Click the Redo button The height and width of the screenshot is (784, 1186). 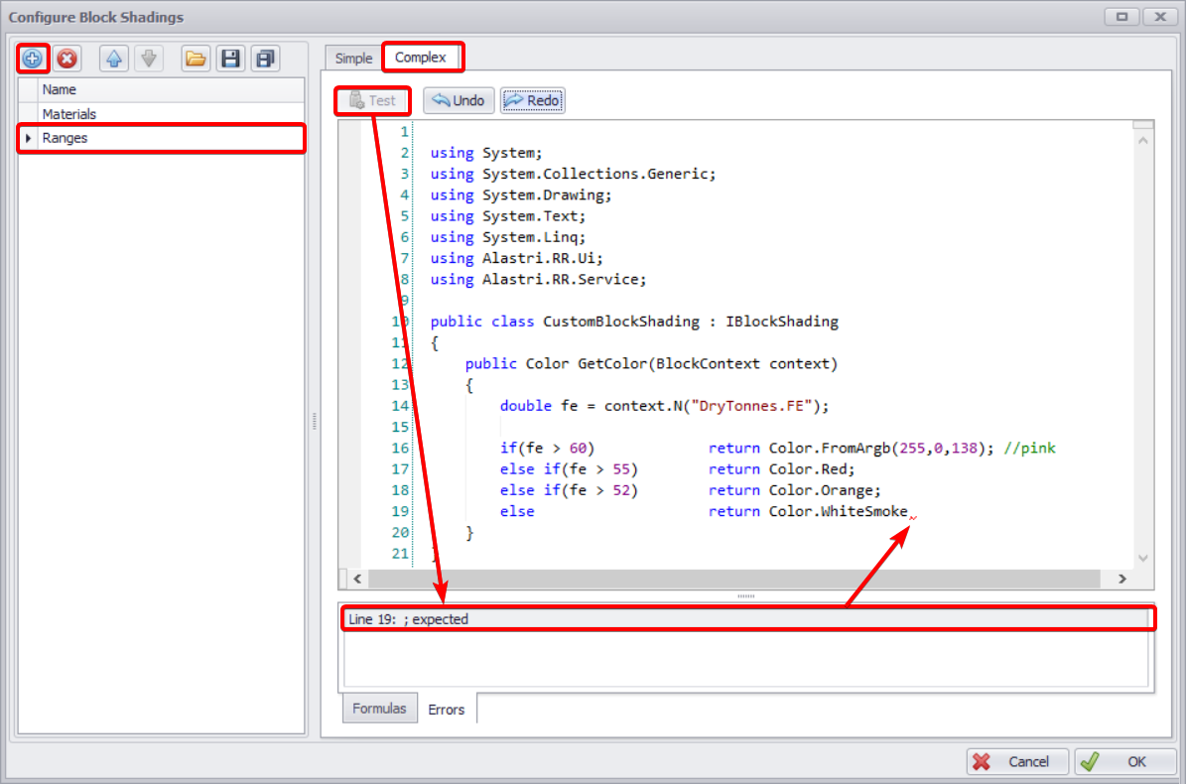[532, 100]
